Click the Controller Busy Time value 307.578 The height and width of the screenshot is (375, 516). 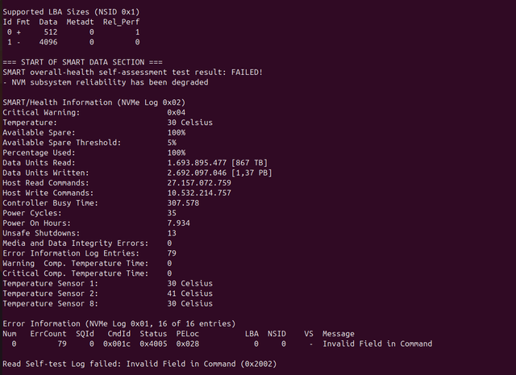pos(184,202)
